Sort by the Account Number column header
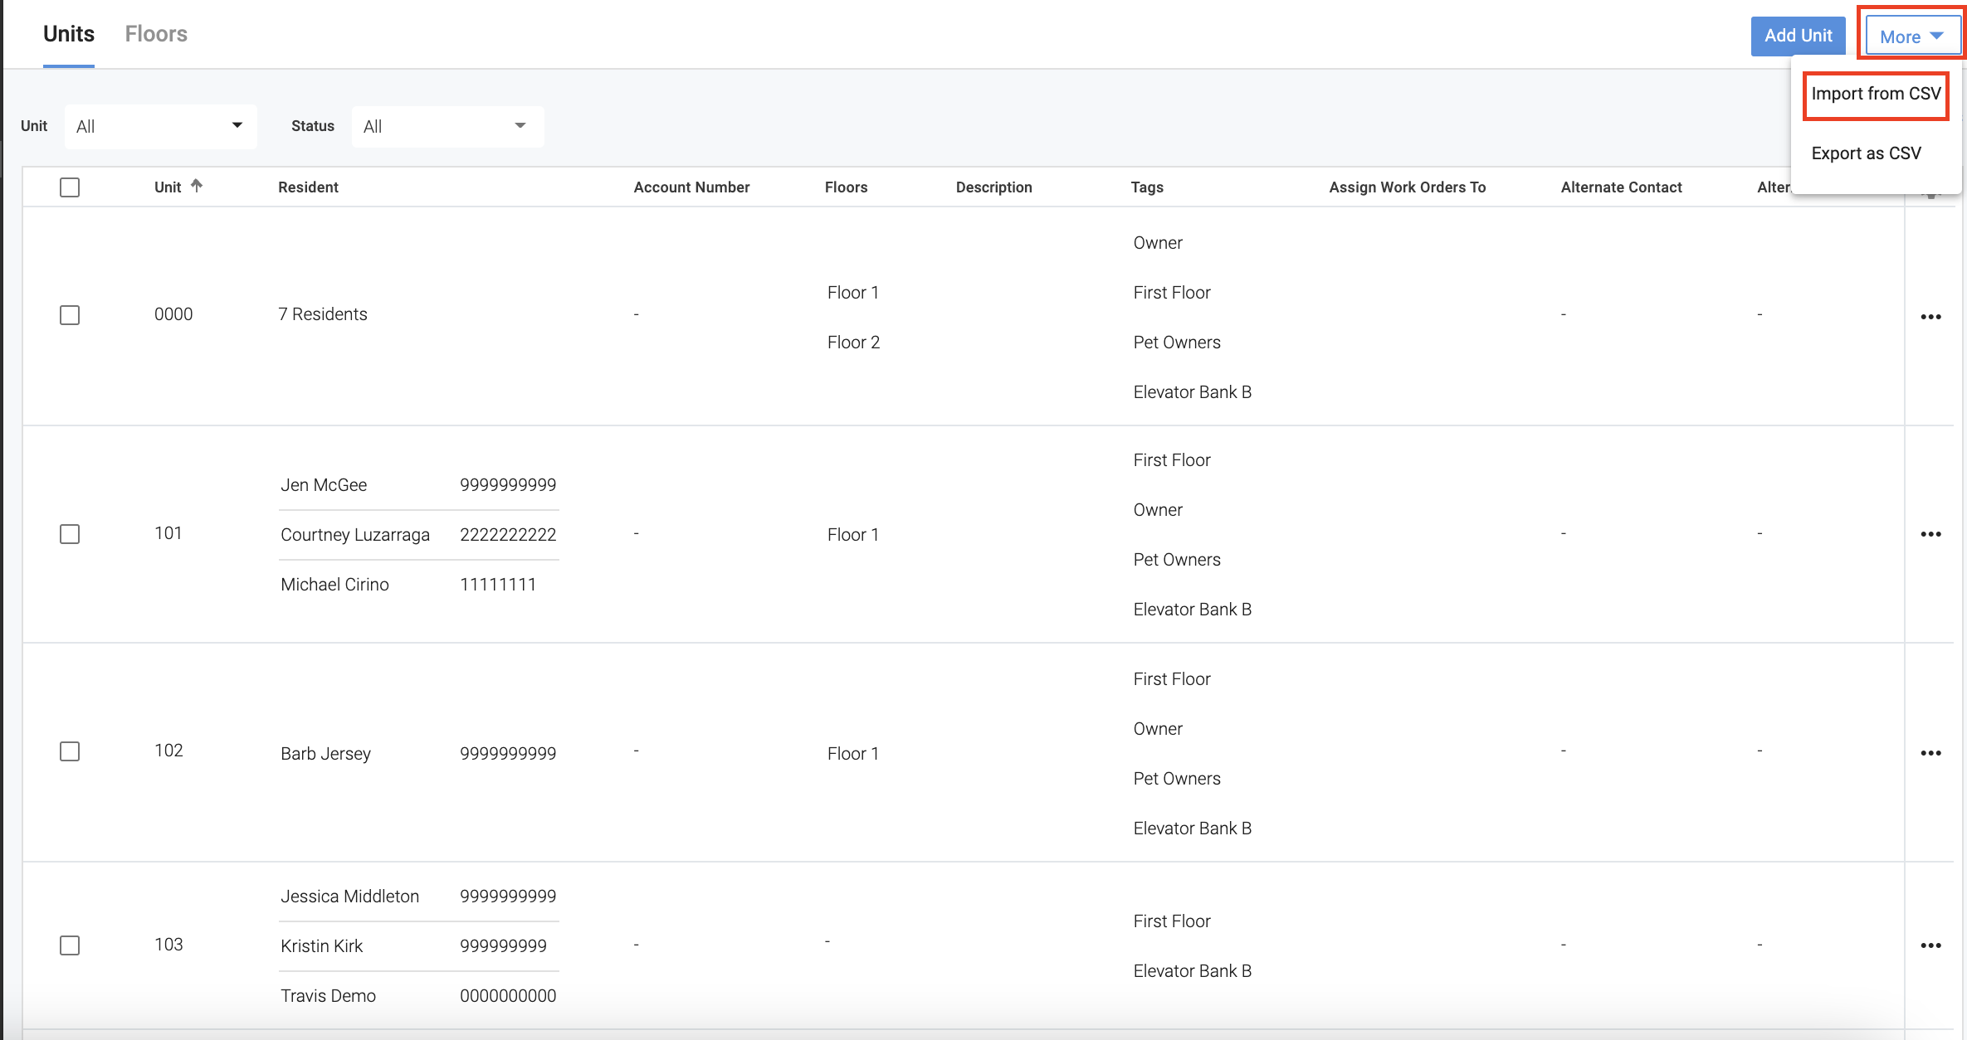Image resolution: width=1967 pixels, height=1040 pixels. click(691, 187)
